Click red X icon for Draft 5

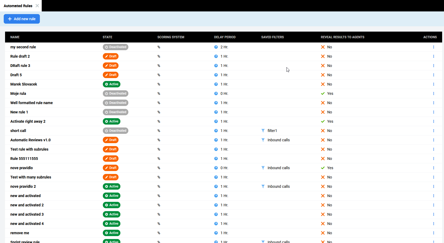(323, 75)
